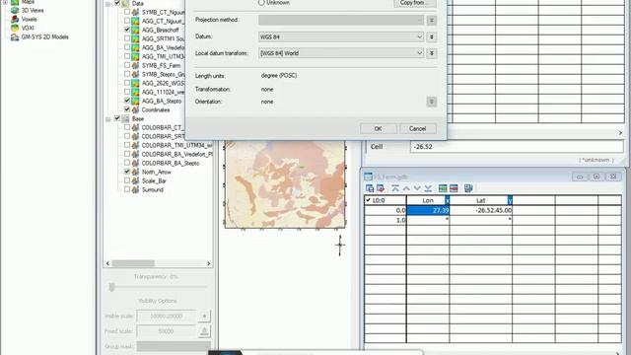This screenshot has height=355, width=631.
Task: Move the Transparency slider handle
Action: click(111, 287)
